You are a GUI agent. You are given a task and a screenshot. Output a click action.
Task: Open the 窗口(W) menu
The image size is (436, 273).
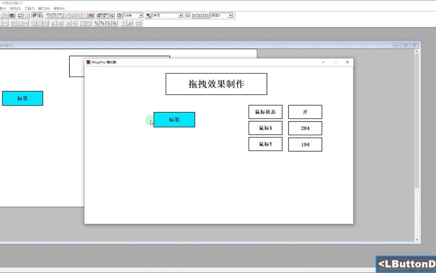pyautogui.click(x=44, y=8)
